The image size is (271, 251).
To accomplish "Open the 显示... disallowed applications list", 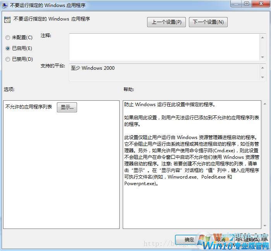I will (67, 107).
